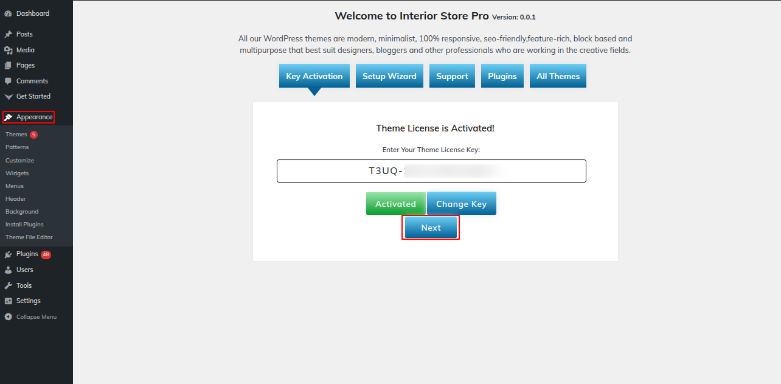Open the Setup Wizard tab
The image size is (781, 384).
click(x=389, y=76)
